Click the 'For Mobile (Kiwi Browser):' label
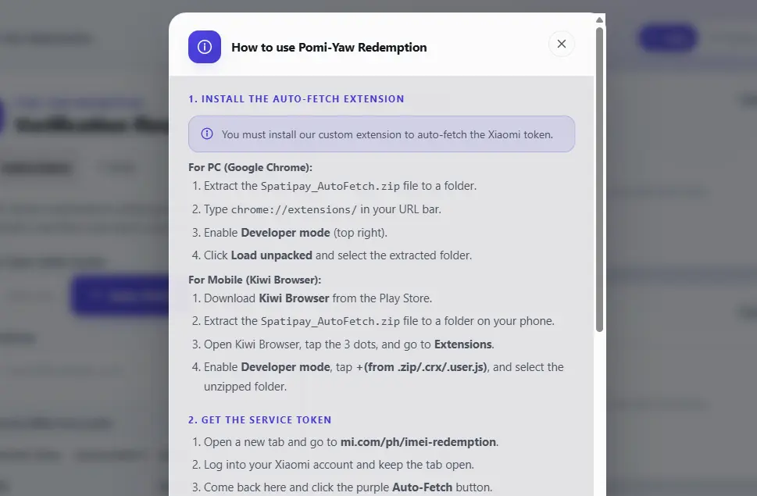This screenshot has height=496, width=757. (x=255, y=280)
